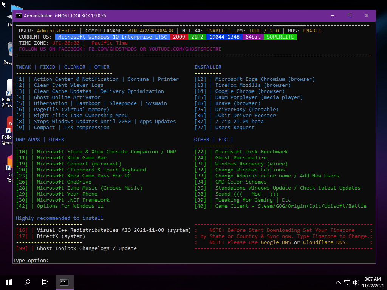Click the taskbar Search magnifier icon
This screenshot has width=387, height=290.
click(27, 282)
